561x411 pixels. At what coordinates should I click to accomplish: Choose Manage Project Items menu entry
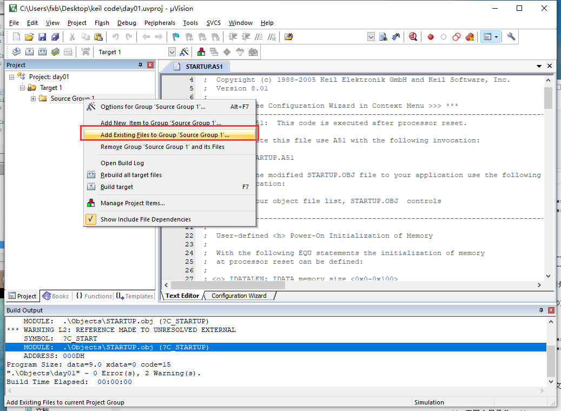169,203
